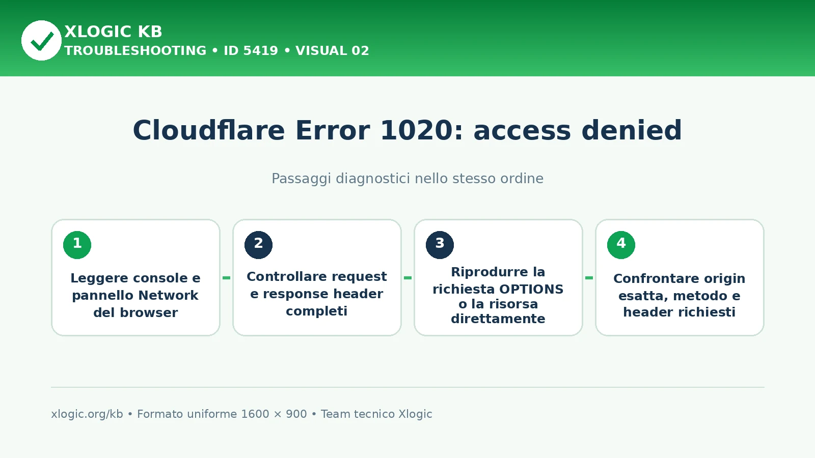Screen dimensions: 815x458
Task: Select the XLOGIC KB header title
Action: (x=113, y=32)
